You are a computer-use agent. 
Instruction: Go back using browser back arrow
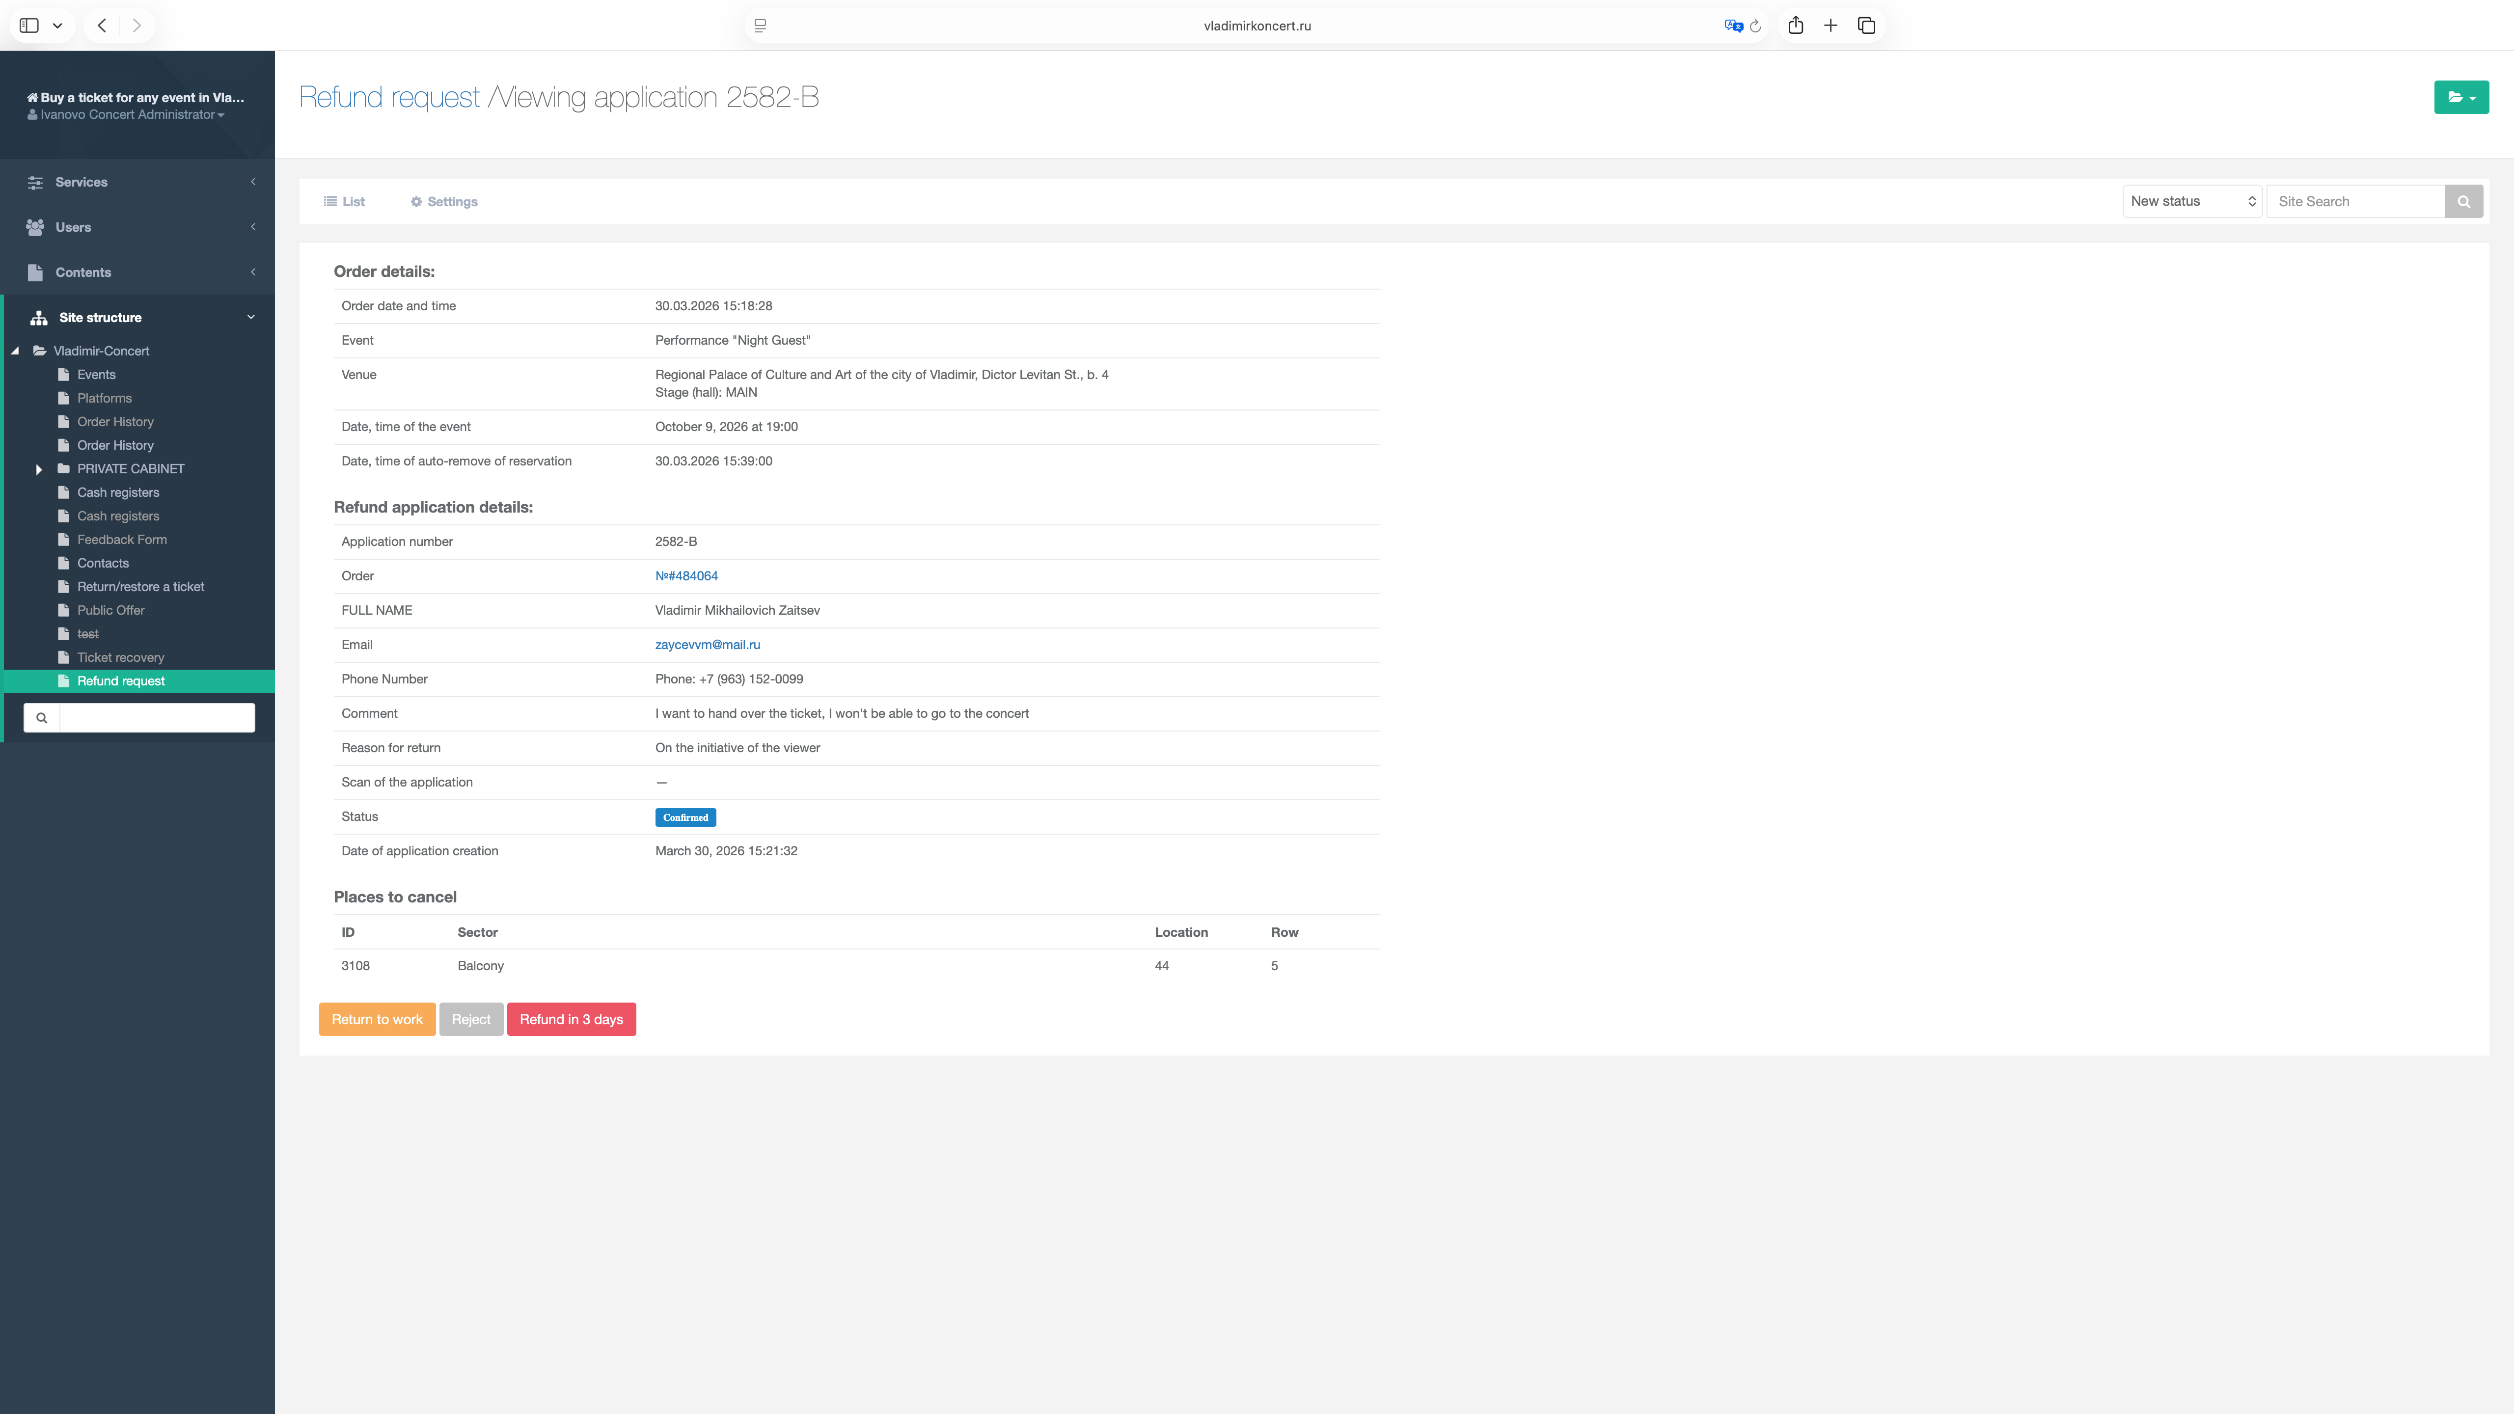pos(102,27)
